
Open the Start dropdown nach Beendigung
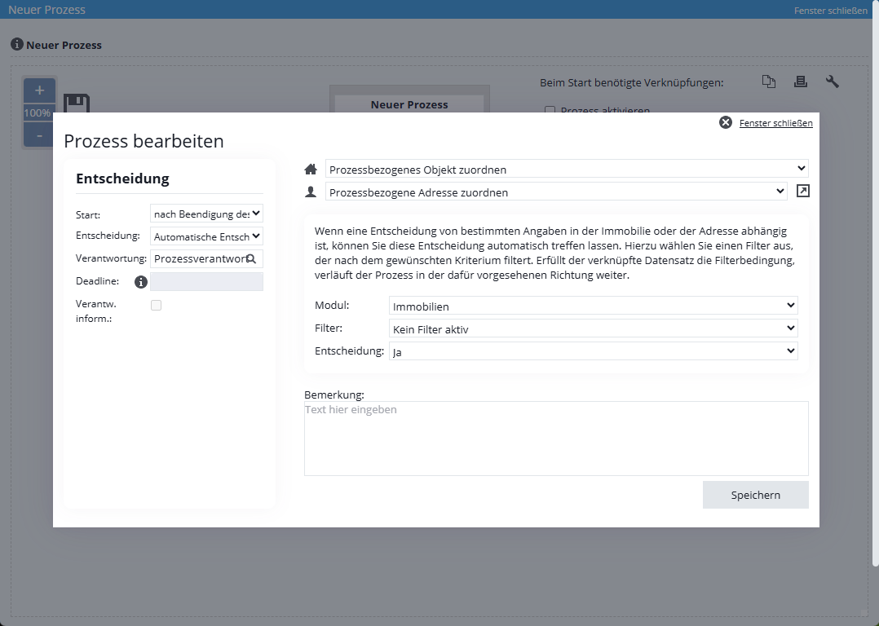tap(206, 214)
